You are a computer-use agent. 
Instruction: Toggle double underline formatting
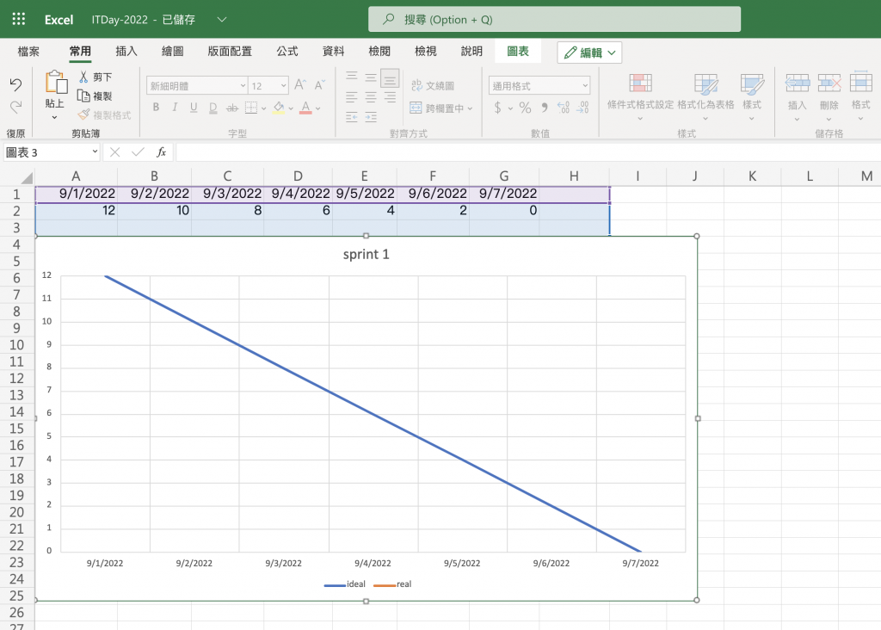[213, 108]
